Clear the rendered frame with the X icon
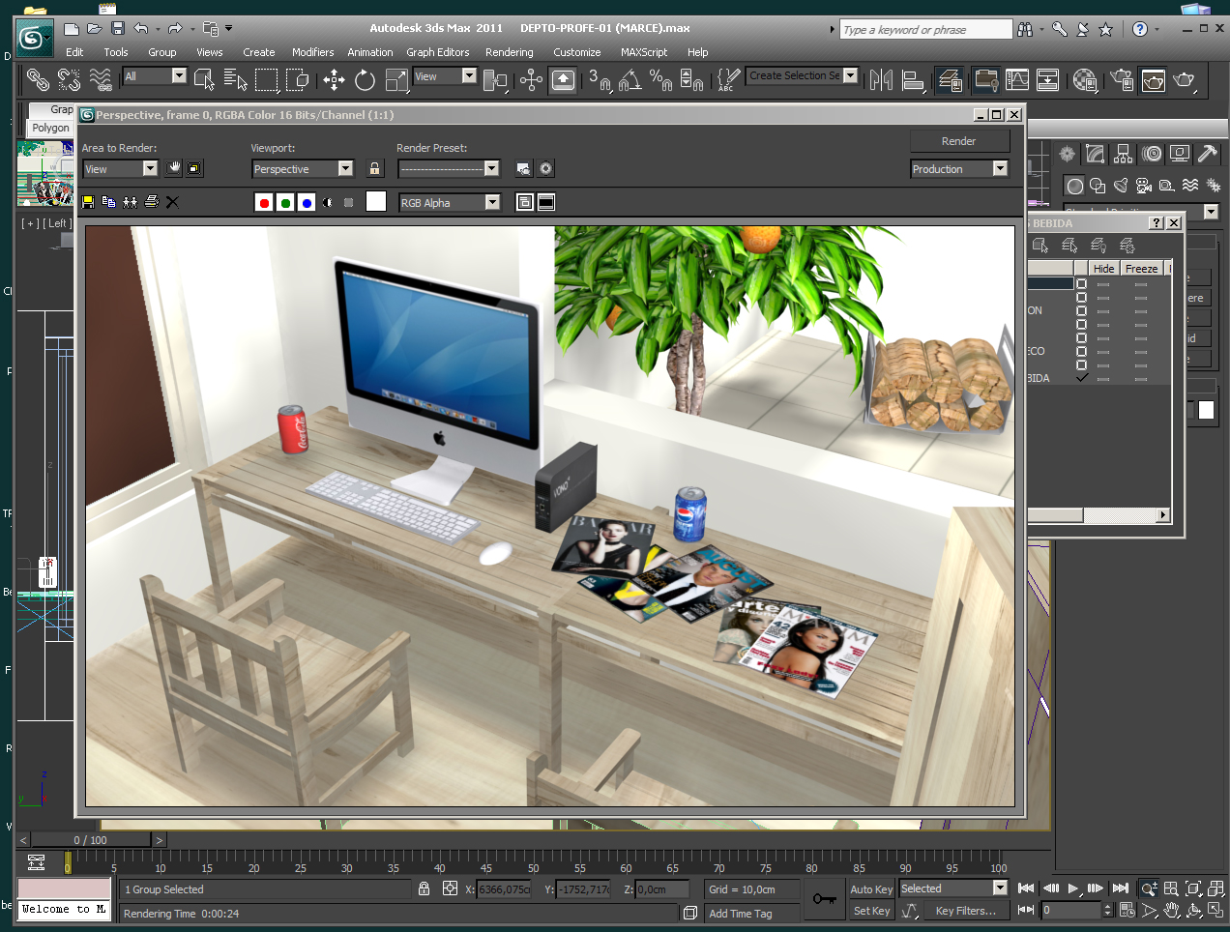The width and height of the screenshot is (1230, 932). (x=172, y=202)
